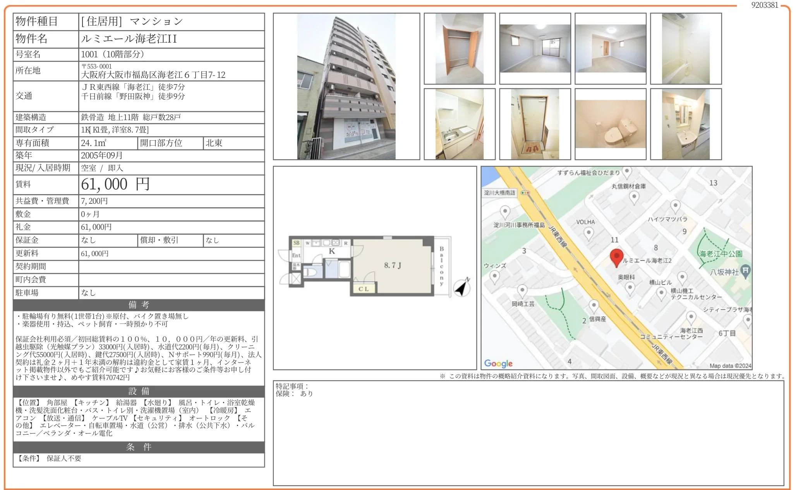Click the 岡崎工芸 map pin
Screen dimensions: 796x490
[x=522, y=291]
